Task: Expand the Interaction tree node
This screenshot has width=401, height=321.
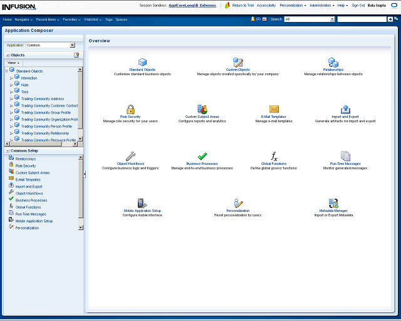Action: pos(11,78)
